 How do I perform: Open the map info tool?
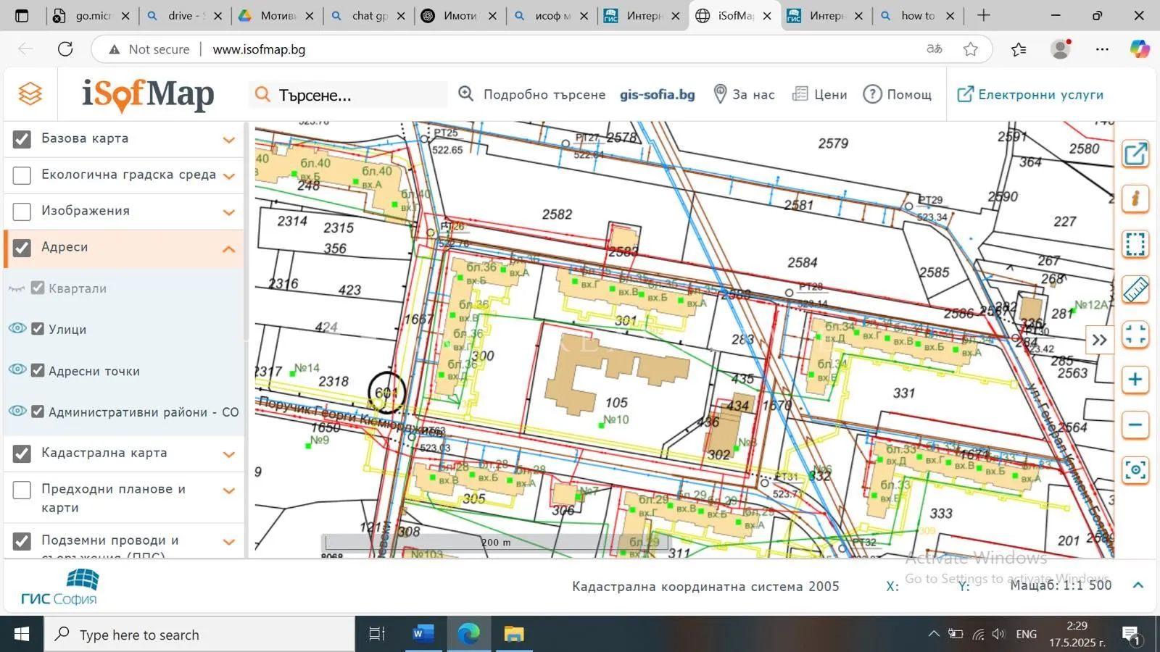click(1135, 198)
